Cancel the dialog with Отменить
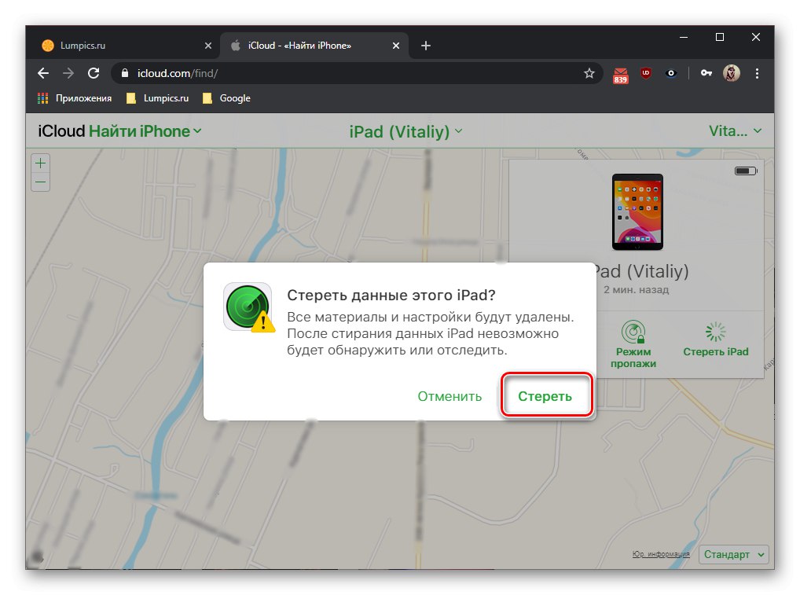Viewport: 800px width, 595px height. (x=450, y=396)
